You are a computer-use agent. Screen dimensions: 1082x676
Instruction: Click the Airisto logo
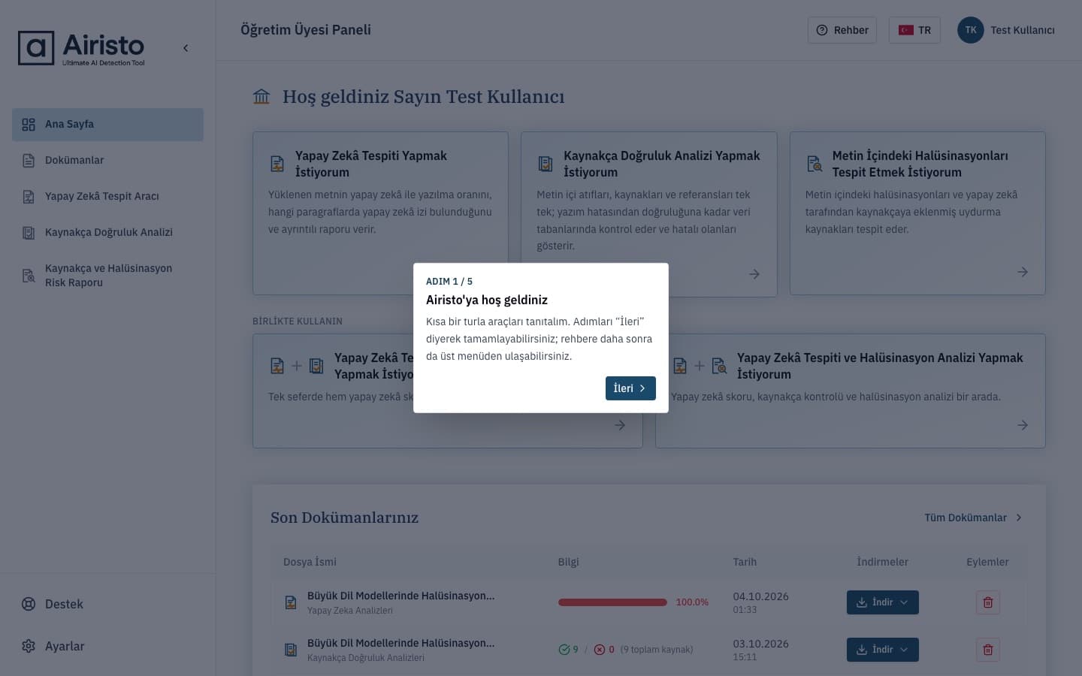pyautogui.click(x=81, y=48)
